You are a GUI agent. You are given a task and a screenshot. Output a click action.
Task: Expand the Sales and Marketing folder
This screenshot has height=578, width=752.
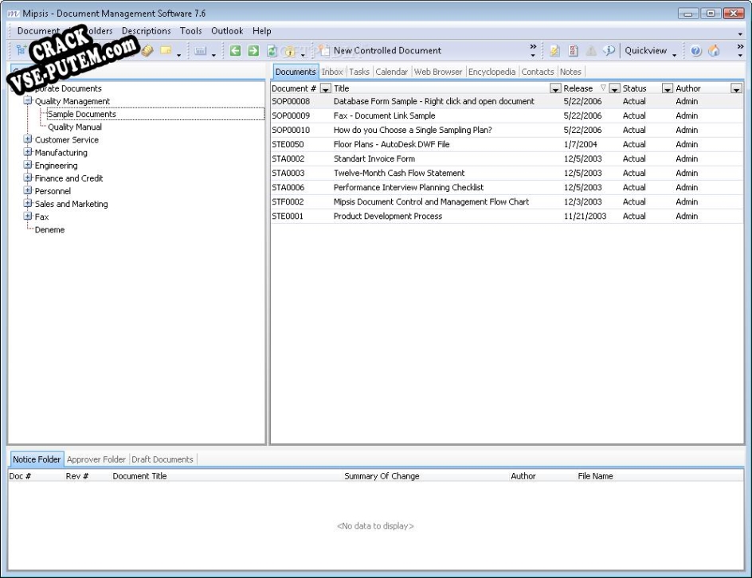click(28, 203)
